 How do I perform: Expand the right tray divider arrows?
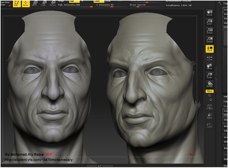coord(216,79)
